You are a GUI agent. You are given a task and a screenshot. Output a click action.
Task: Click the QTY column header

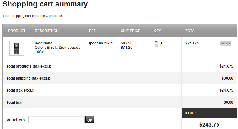(157, 31)
